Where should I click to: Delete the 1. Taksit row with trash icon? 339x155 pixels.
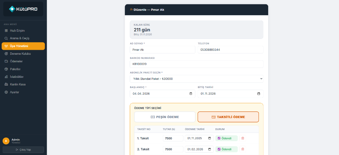(x=243, y=138)
